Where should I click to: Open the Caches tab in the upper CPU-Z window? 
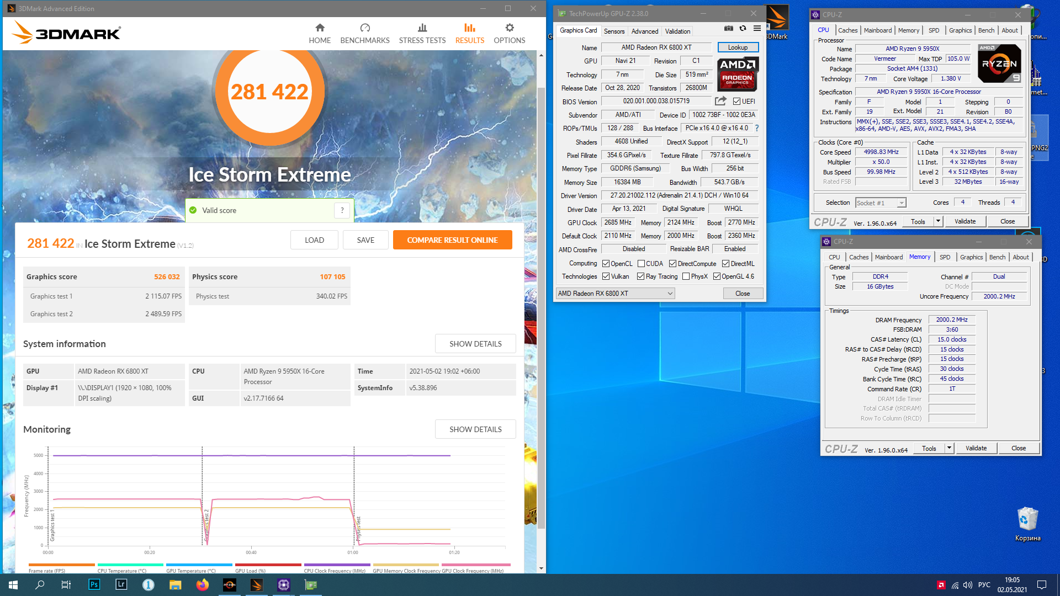(x=847, y=30)
